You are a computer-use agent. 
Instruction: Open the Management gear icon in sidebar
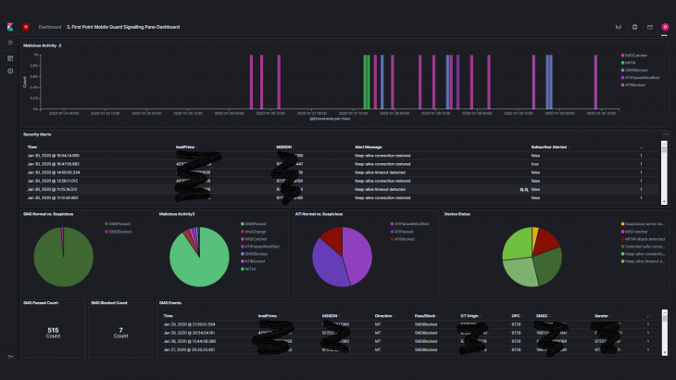click(x=10, y=70)
